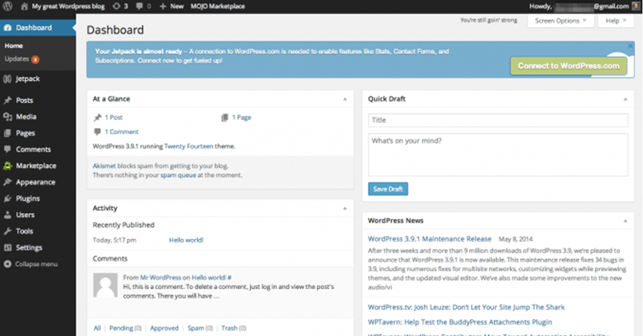Screen dimensions: 643x336
Task: Filter comments by Spam
Action: click(x=196, y=328)
